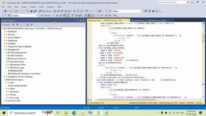
Task: Click the Refresh icon in Object Explorer
Action: [28, 25]
